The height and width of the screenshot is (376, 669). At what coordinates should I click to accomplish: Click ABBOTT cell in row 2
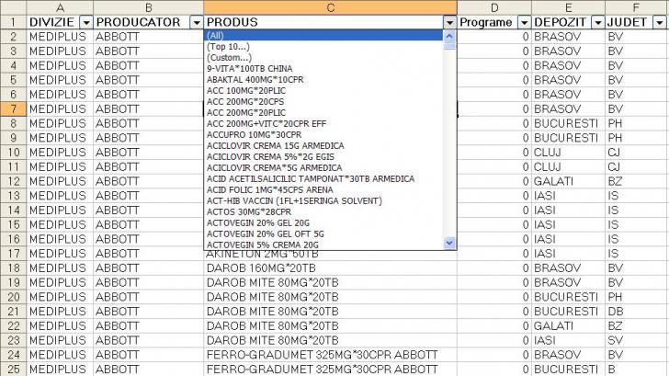[149, 37]
